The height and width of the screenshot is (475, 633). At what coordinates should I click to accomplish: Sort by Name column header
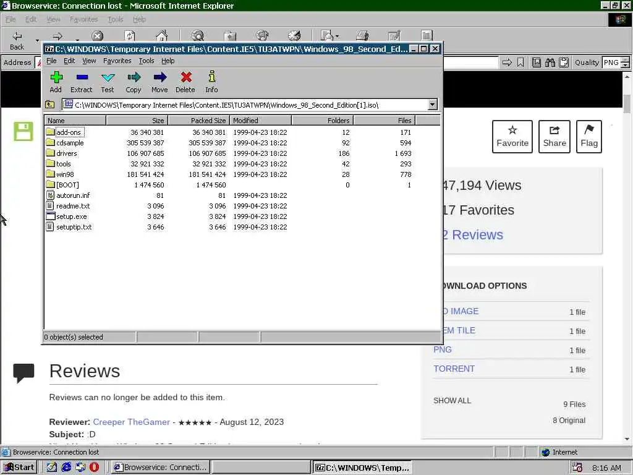tap(75, 121)
